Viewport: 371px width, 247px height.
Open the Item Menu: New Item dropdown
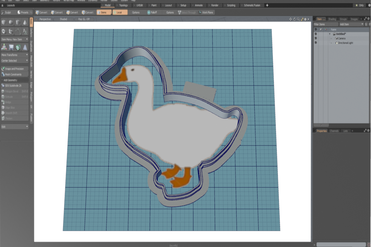[14, 39]
